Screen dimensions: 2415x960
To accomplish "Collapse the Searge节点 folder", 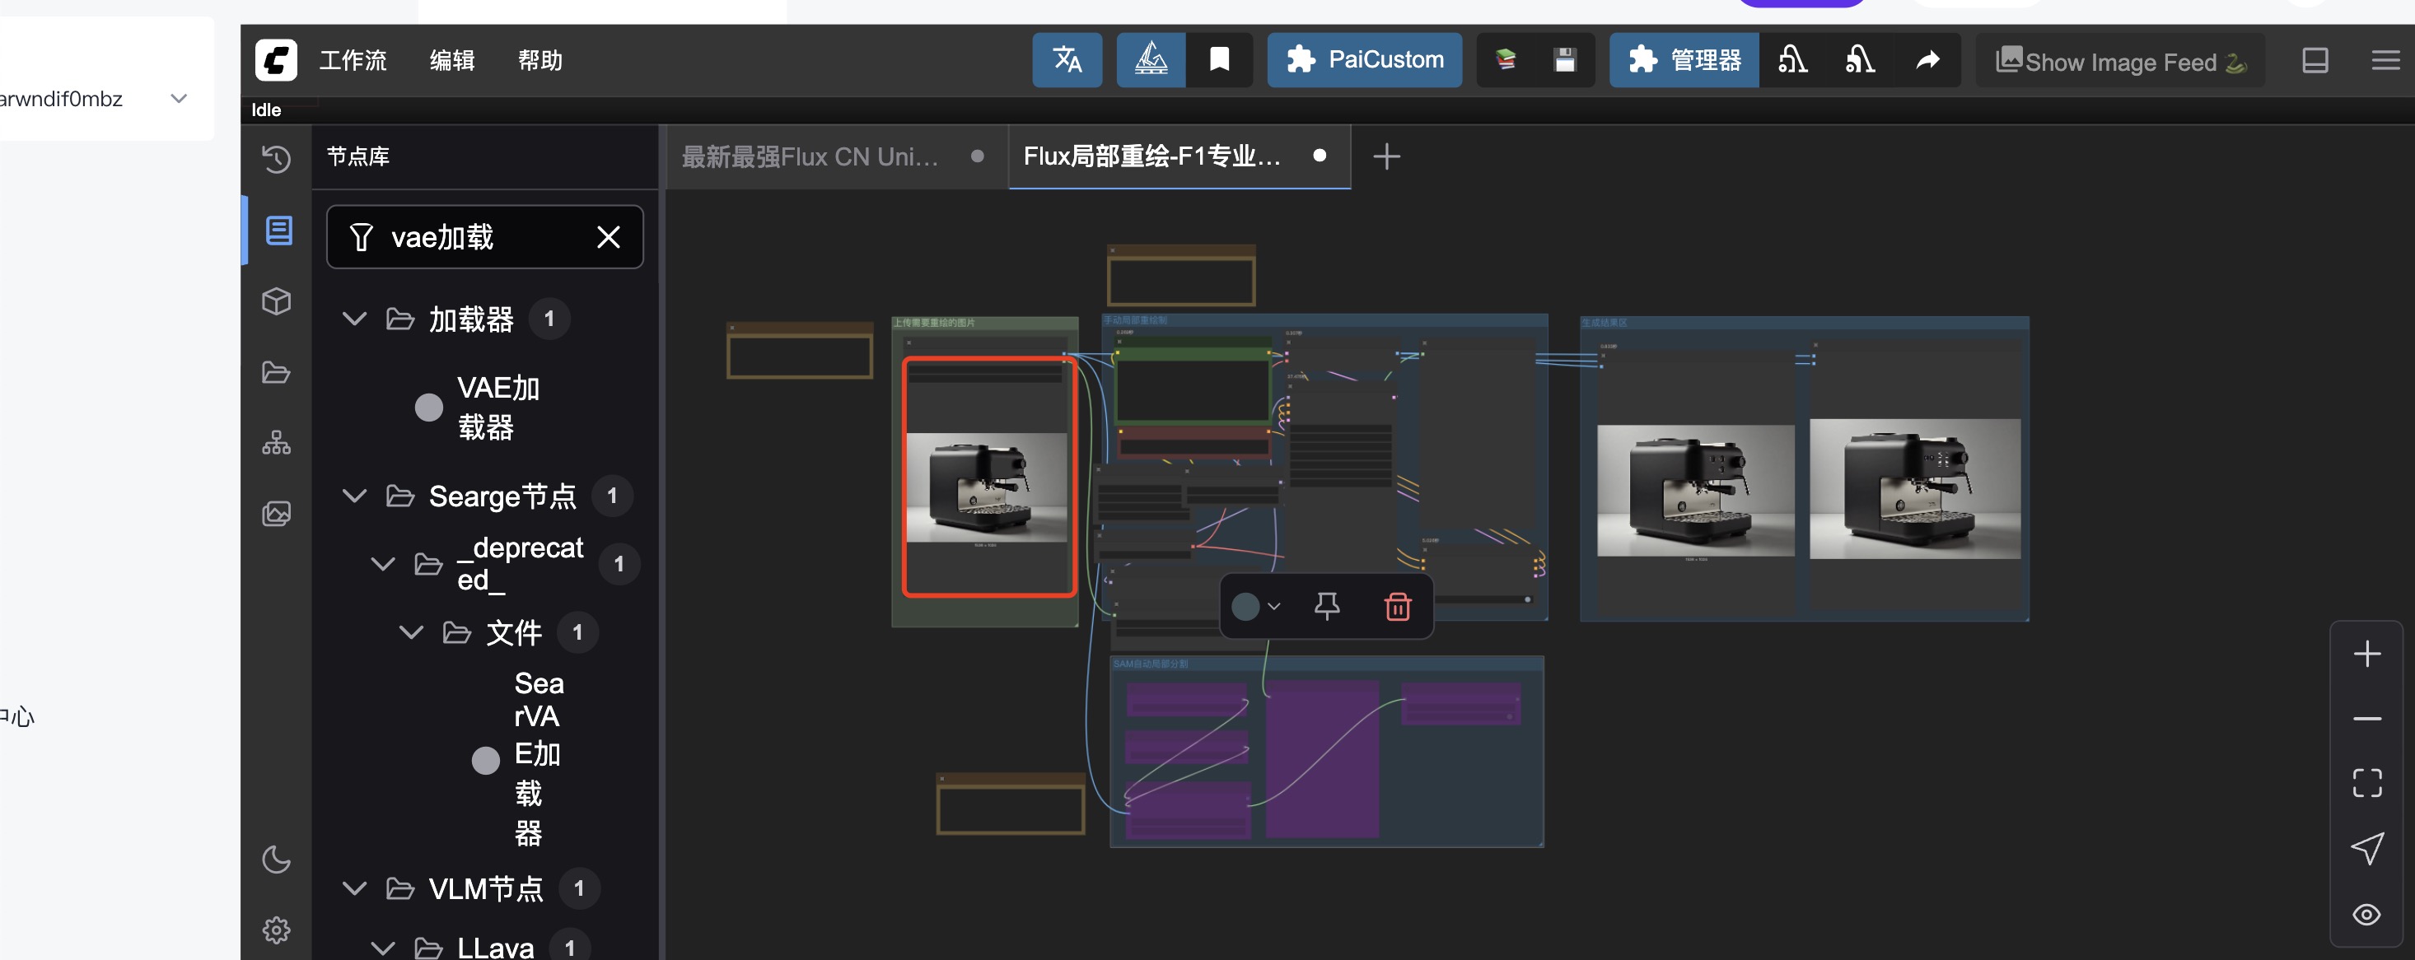I will [x=354, y=495].
